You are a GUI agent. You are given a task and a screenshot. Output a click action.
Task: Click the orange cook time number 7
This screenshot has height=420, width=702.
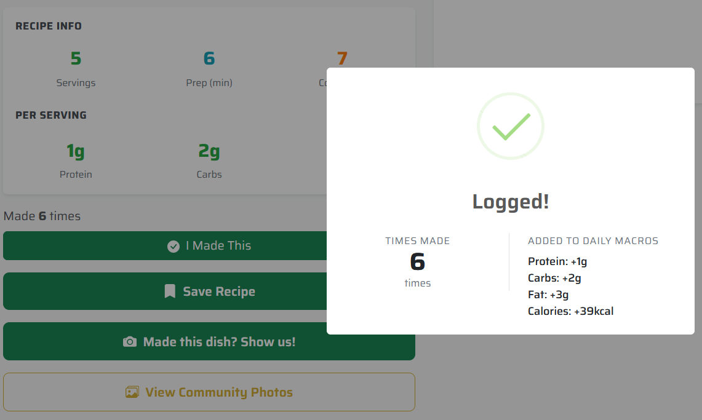coord(342,59)
